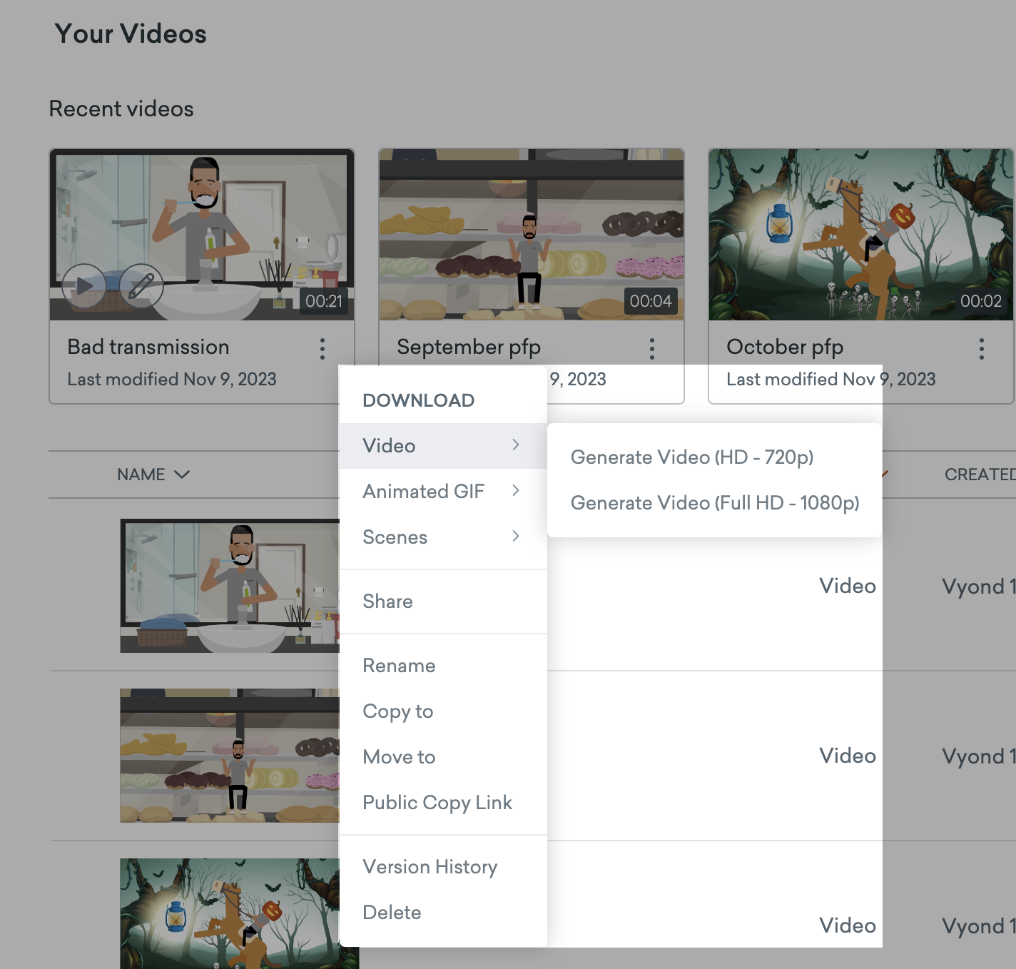Click Last modified date under Bad transmission

tap(172, 379)
